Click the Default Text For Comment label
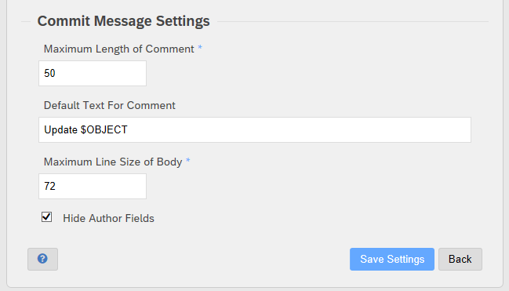Viewport: 509px width, 291px height. (109, 105)
